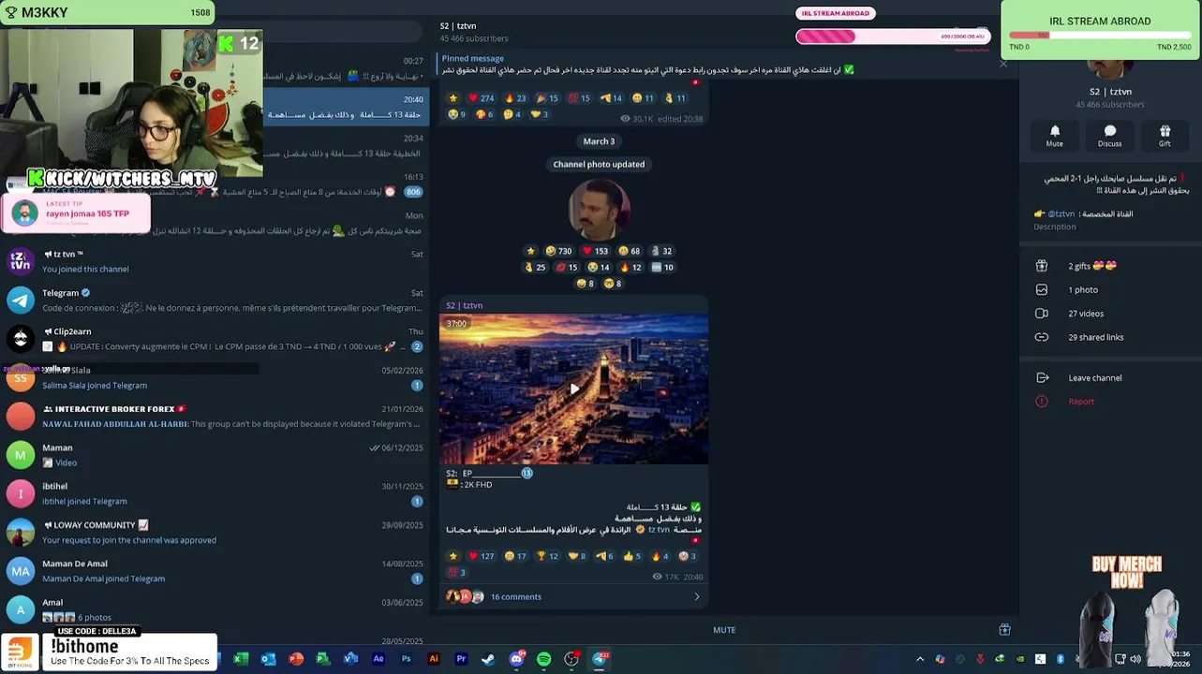1202x674 pixels.
Task: Click the March 3 date label
Action: tap(599, 141)
